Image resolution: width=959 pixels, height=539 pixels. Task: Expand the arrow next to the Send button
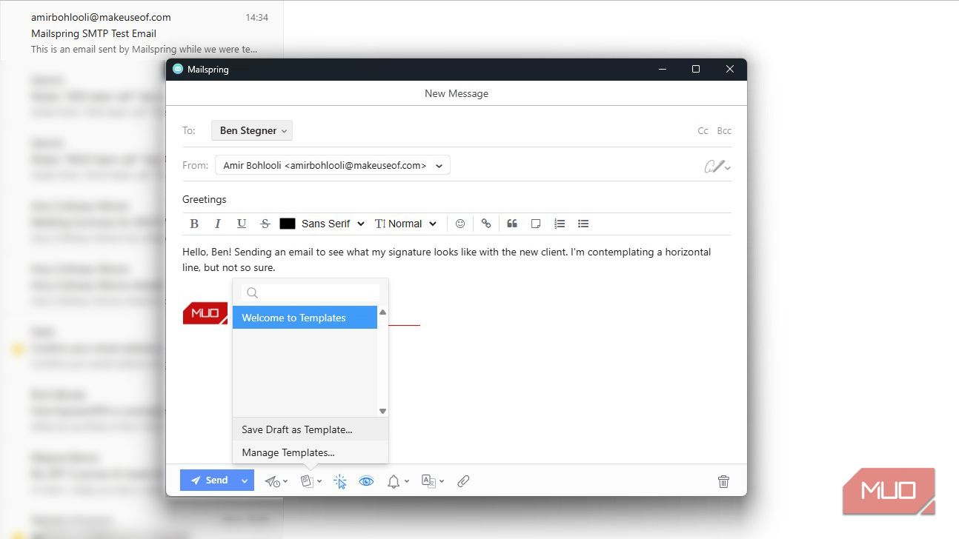pos(245,481)
